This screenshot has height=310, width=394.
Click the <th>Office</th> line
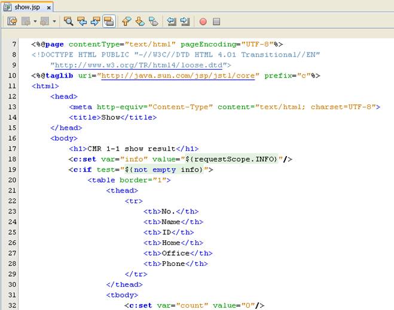point(178,253)
